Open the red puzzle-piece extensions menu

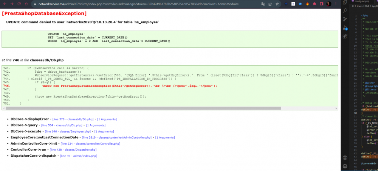click(x=314, y=4)
